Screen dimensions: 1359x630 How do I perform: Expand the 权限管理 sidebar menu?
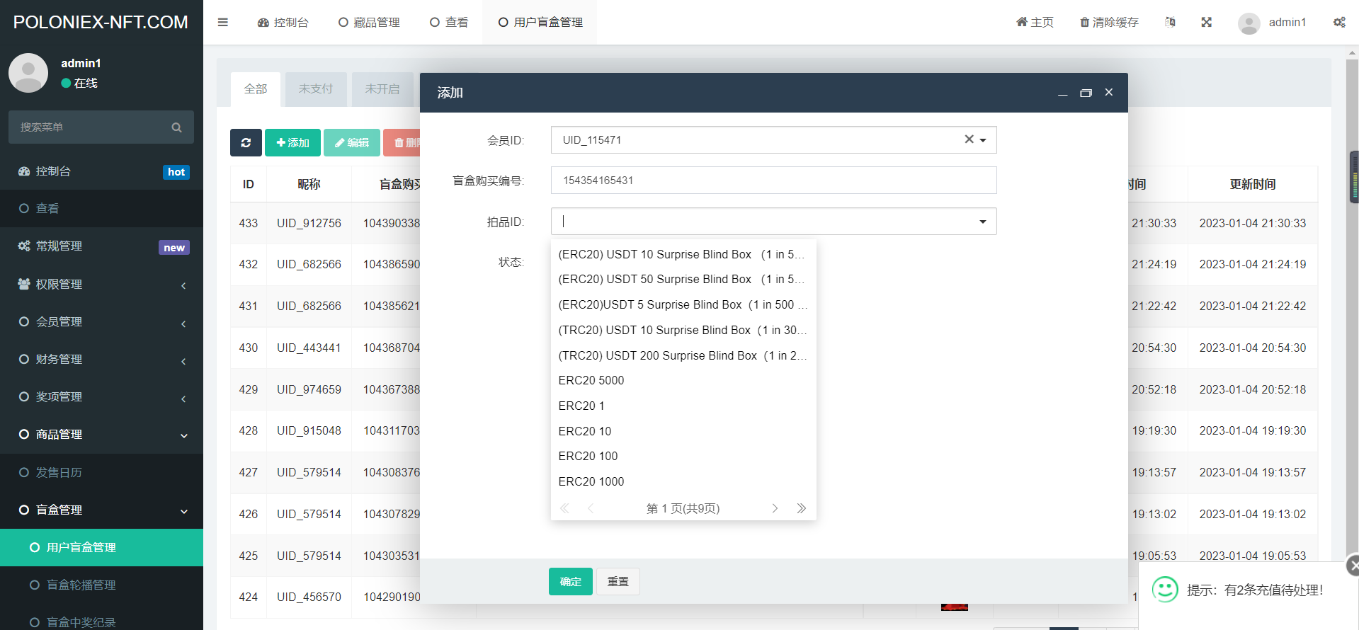pos(101,284)
